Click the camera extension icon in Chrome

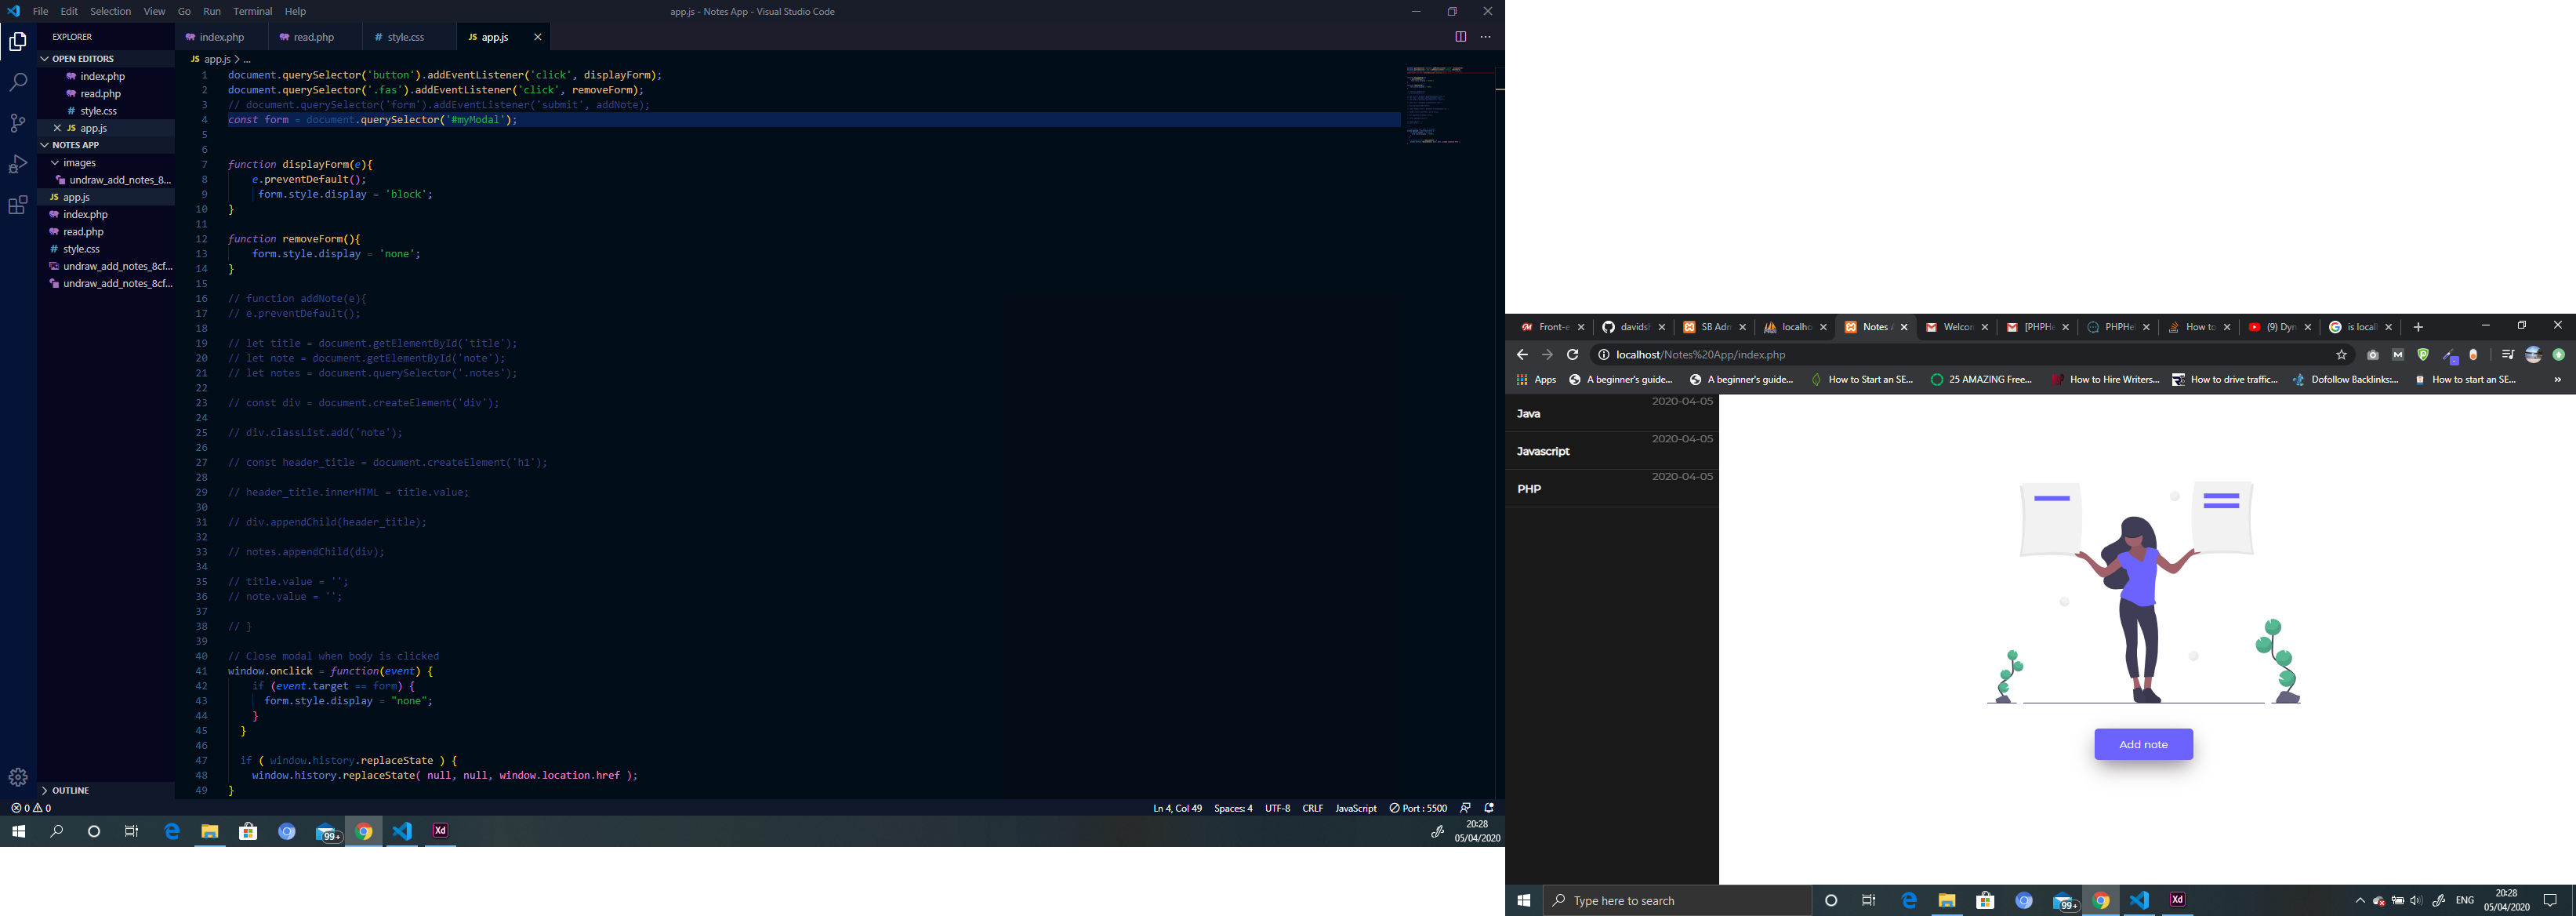pos(2373,355)
